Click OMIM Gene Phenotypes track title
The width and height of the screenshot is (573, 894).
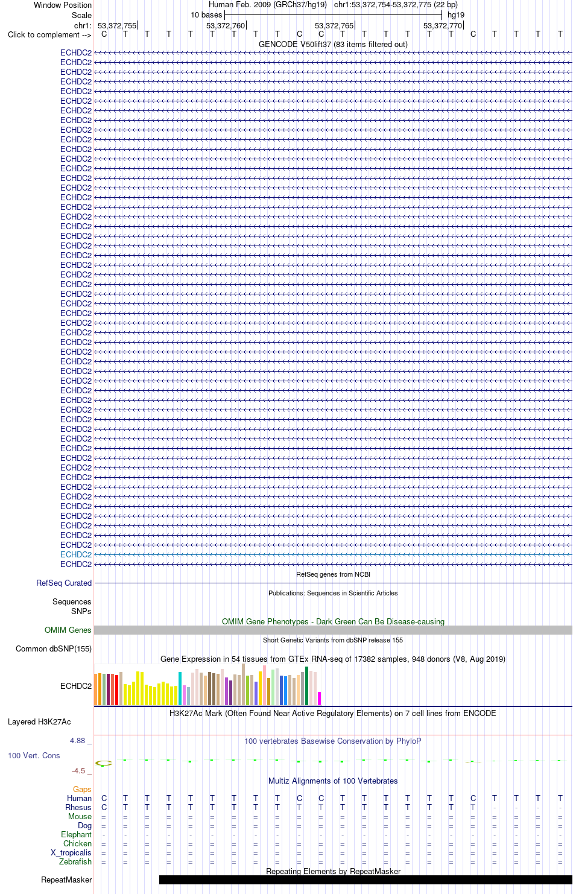(x=333, y=621)
